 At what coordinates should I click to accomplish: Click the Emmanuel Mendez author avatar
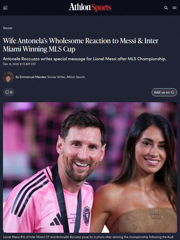pyautogui.click(x=8, y=77)
